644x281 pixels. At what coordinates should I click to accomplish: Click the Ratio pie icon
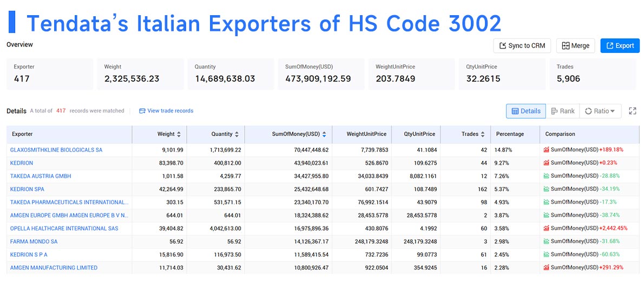588,111
